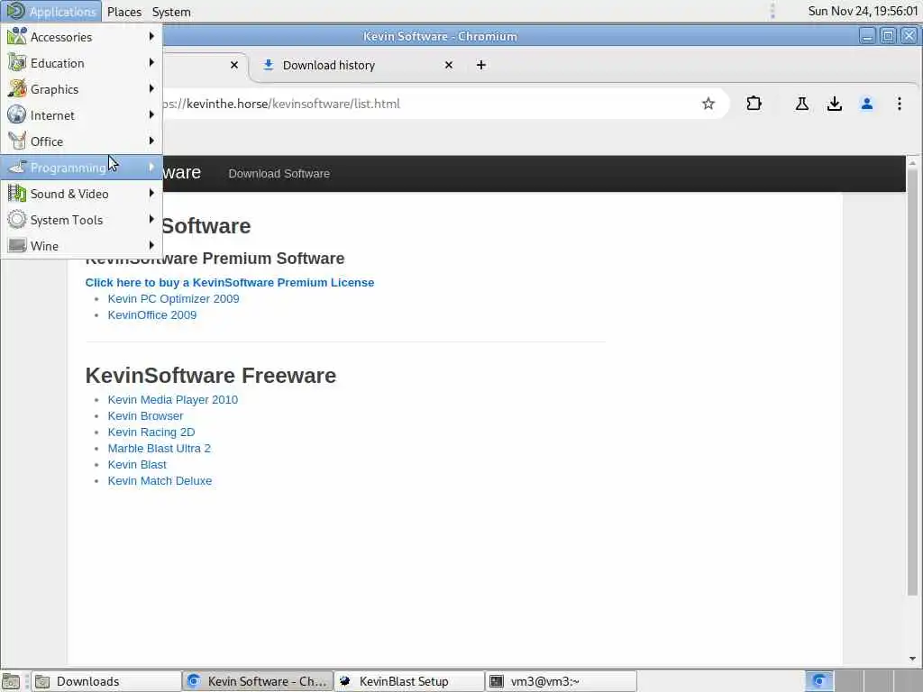Expand the Graphics submenu arrow

pyautogui.click(x=151, y=88)
